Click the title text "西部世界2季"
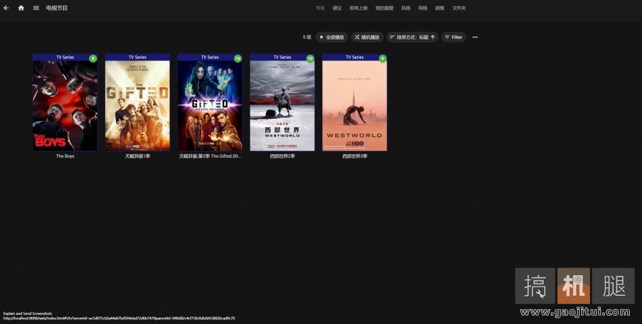 click(282, 156)
